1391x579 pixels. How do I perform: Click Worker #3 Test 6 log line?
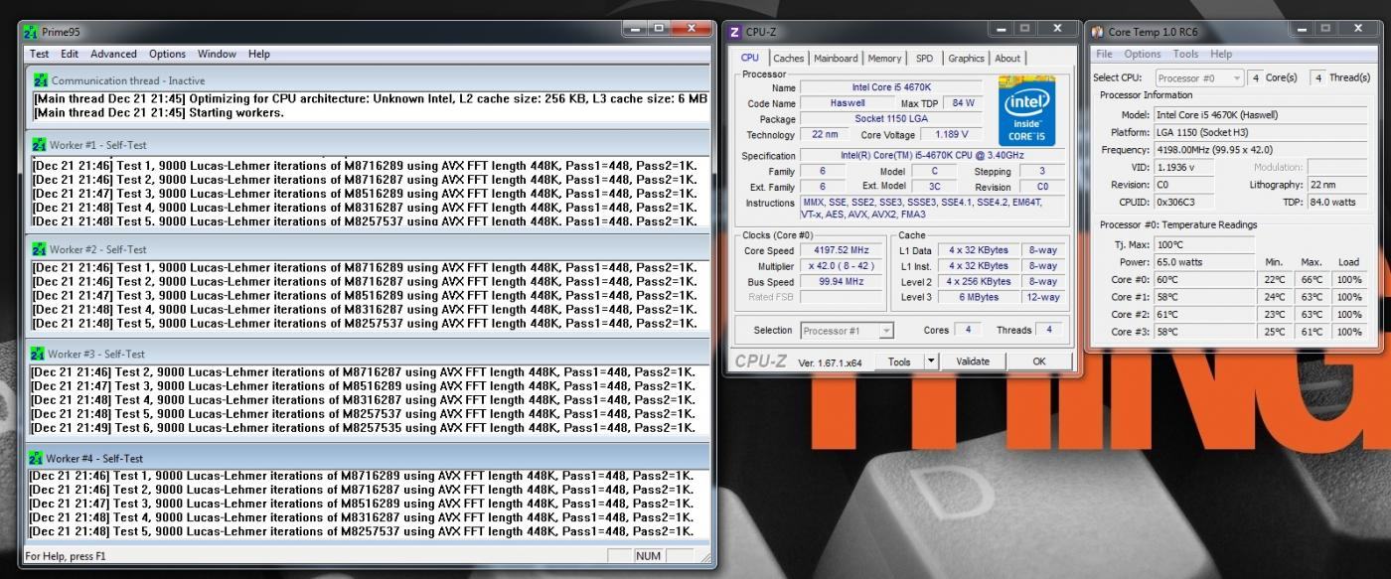click(364, 428)
